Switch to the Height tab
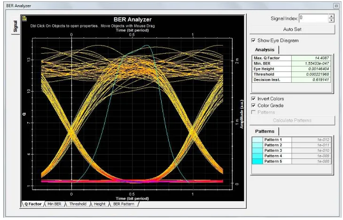 click(x=100, y=204)
